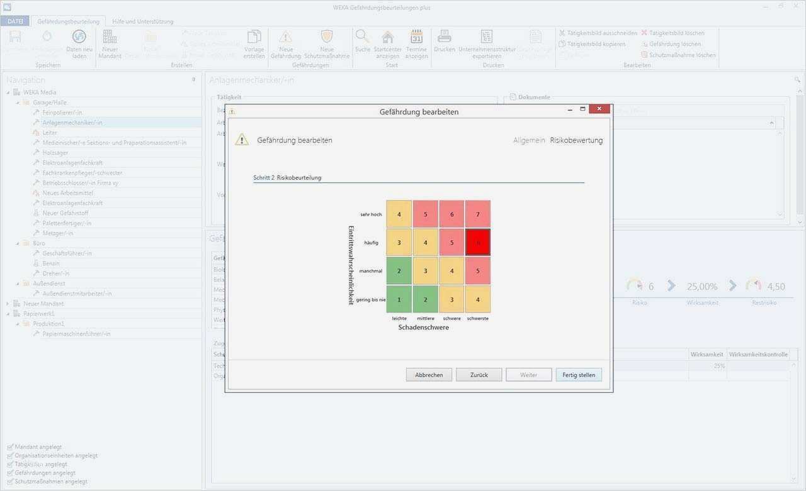Toggle Organisationseinheiten angelegt checkbox
The width and height of the screenshot is (806, 491).
[x=10, y=456]
